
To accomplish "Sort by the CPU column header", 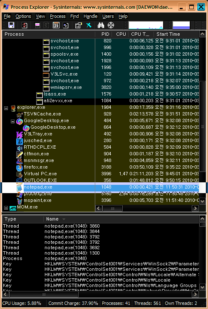I will [x=120, y=34].
